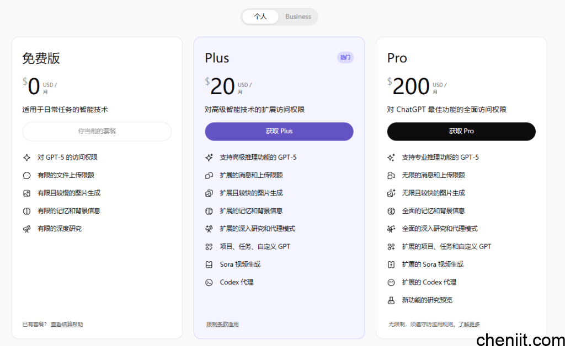Select the 个人 personal plan toggle
The image size is (565, 346).
260,17
